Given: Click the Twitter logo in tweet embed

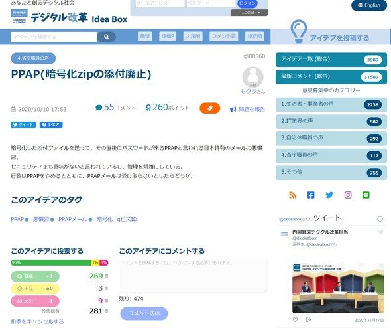Looking at the screenshot, I should click(x=380, y=232).
